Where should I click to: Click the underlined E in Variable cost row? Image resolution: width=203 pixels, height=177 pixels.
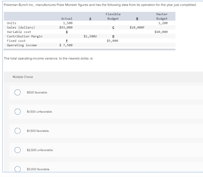click(x=67, y=32)
